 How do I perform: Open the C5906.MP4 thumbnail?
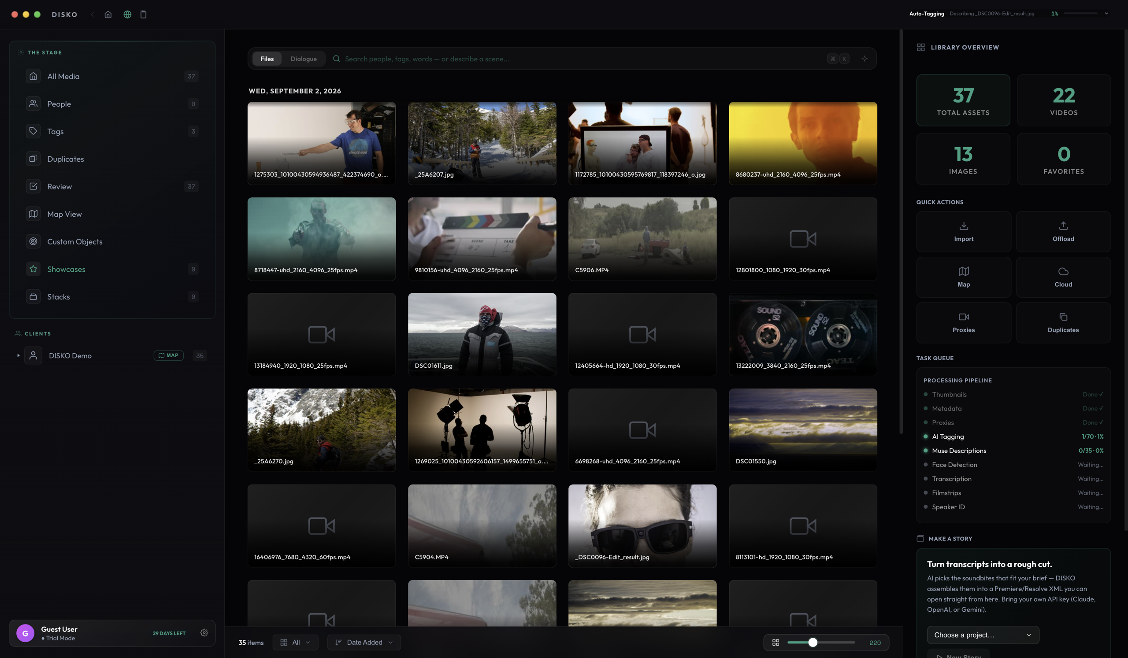(642, 239)
